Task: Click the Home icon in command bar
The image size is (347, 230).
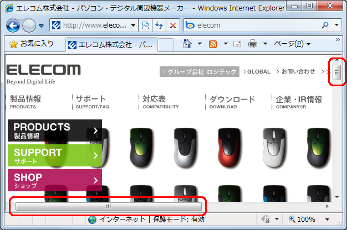Action: (187, 44)
